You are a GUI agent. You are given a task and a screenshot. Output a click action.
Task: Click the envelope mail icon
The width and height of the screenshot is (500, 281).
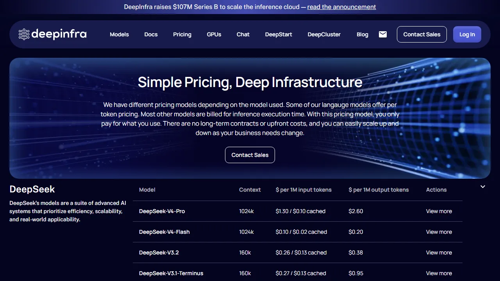[x=383, y=34]
